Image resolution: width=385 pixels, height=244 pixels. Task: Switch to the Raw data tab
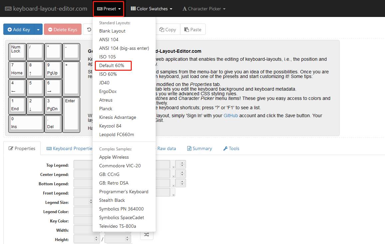pyautogui.click(x=166, y=148)
